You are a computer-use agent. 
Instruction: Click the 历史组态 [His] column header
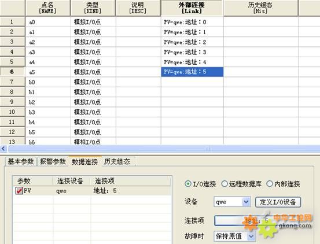(260, 8)
